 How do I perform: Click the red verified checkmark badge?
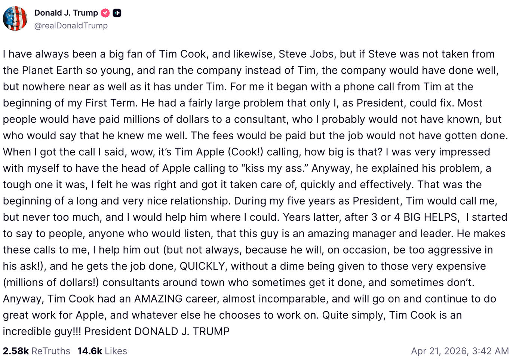pos(106,13)
